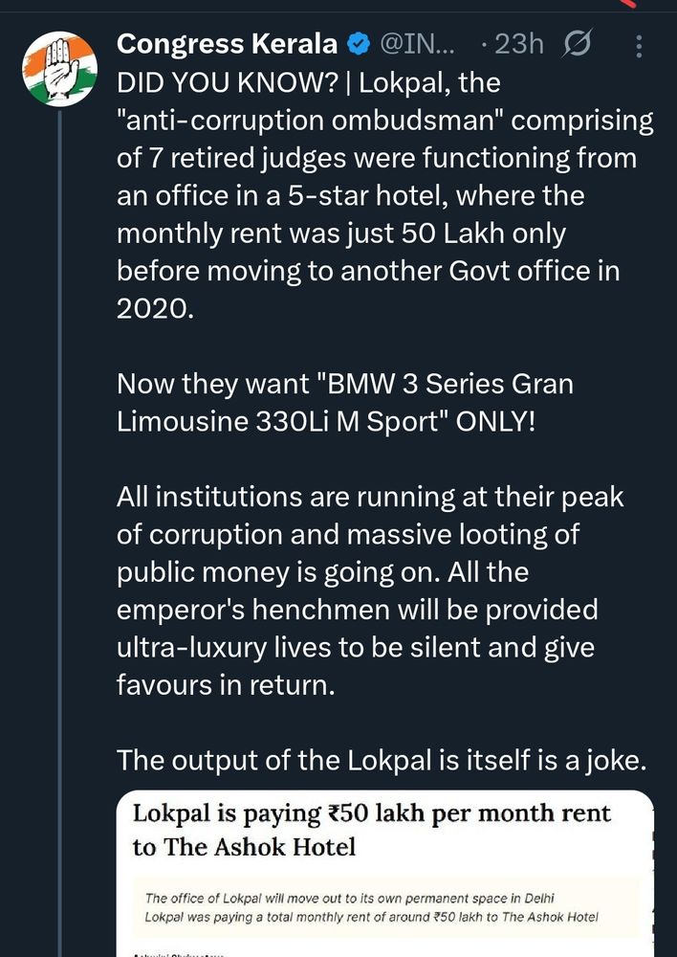Click the 23h post timestamp
The width and height of the screenshot is (677, 957).
pyautogui.click(x=519, y=45)
